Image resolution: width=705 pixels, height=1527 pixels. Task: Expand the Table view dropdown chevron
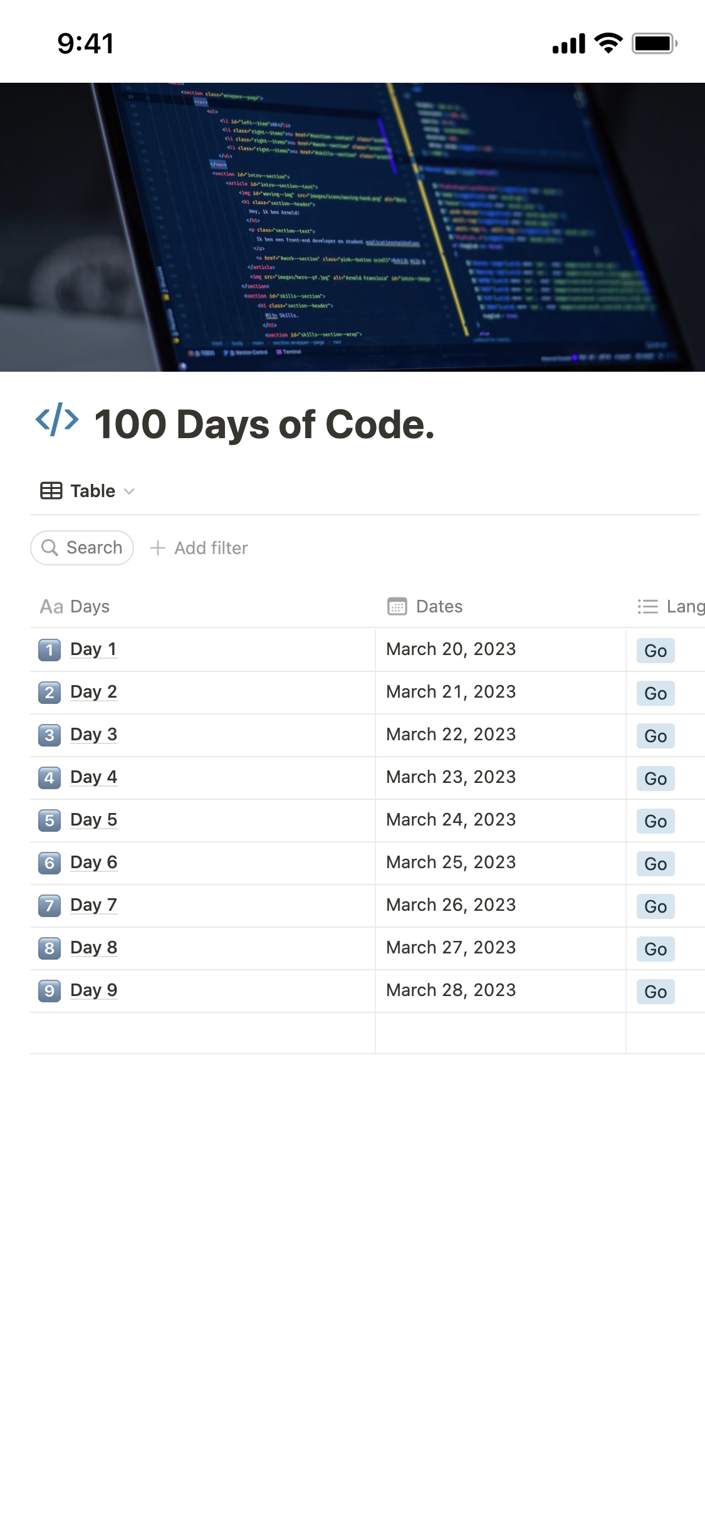(130, 491)
